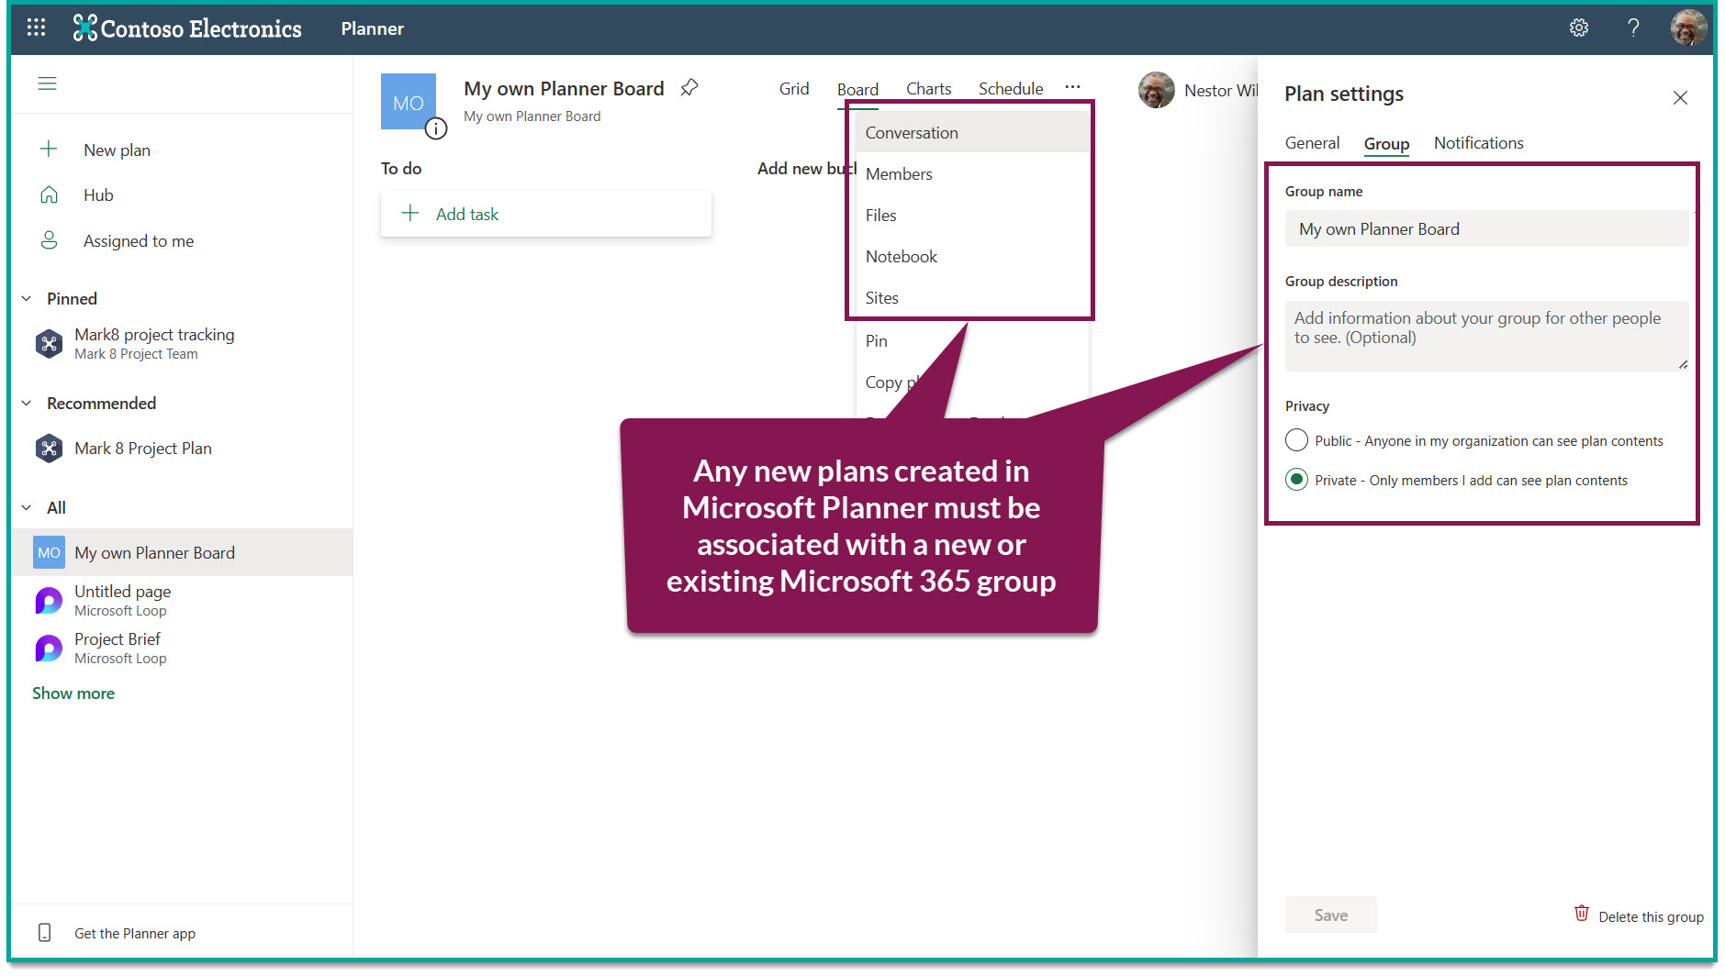
Task: Open Hub in the sidebar
Action: point(98,194)
